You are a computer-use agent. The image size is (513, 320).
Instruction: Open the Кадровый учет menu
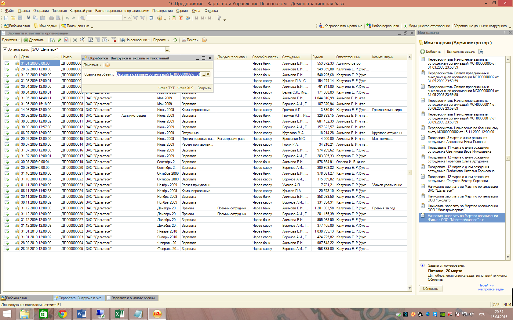[x=81, y=11]
